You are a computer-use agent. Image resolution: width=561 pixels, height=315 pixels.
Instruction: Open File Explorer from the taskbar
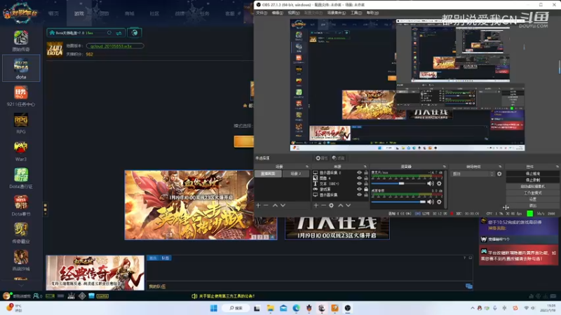point(270,308)
